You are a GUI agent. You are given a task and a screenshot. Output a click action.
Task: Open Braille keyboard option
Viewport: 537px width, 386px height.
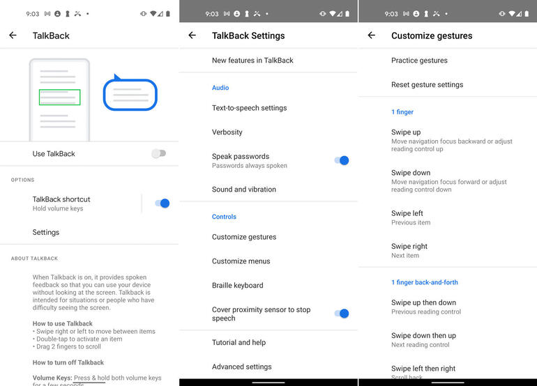pyautogui.click(x=268, y=286)
